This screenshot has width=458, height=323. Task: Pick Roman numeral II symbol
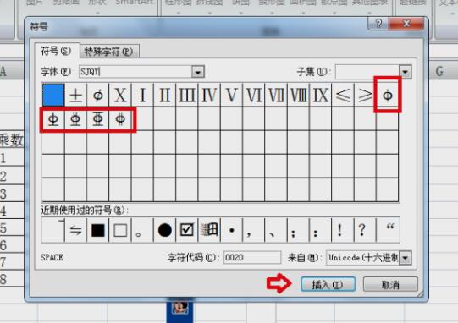point(165,95)
